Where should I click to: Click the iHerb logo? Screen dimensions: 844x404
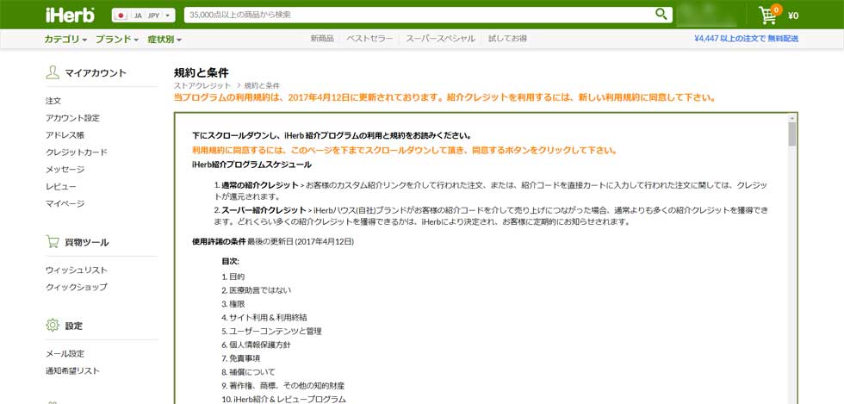pos(71,15)
